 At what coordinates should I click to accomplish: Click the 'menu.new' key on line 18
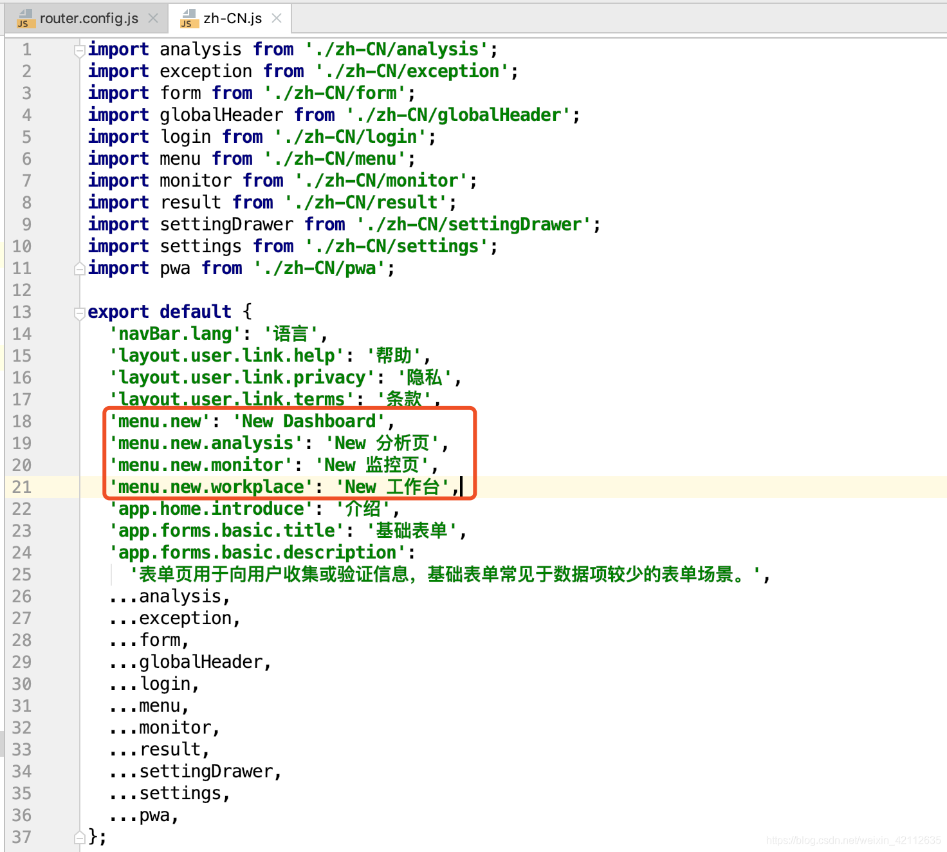tap(160, 421)
